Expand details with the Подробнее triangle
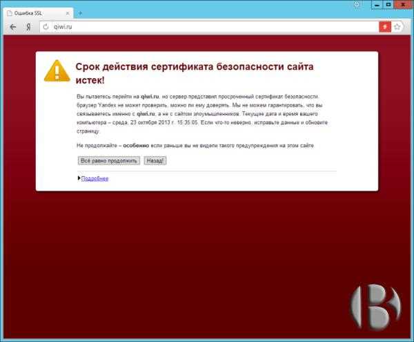The width and height of the screenshot is (414, 342). click(79, 178)
